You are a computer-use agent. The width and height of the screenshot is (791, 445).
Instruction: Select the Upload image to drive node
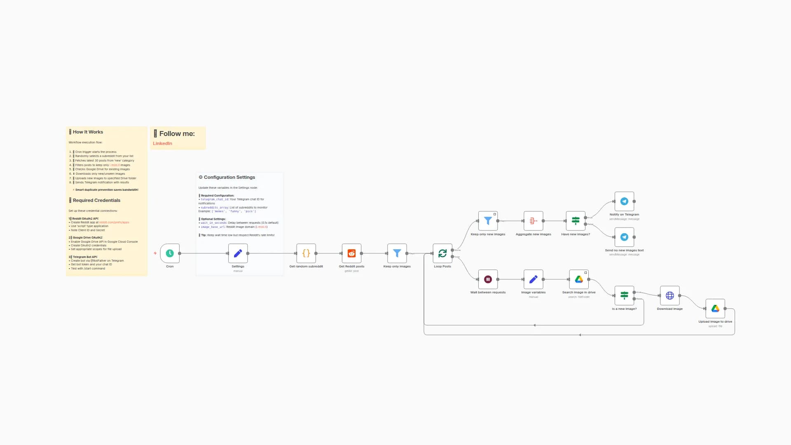tap(715, 309)
